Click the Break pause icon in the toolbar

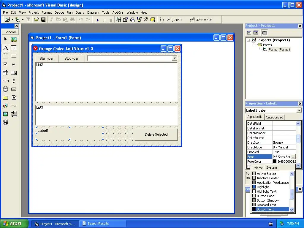pos(104,20)
